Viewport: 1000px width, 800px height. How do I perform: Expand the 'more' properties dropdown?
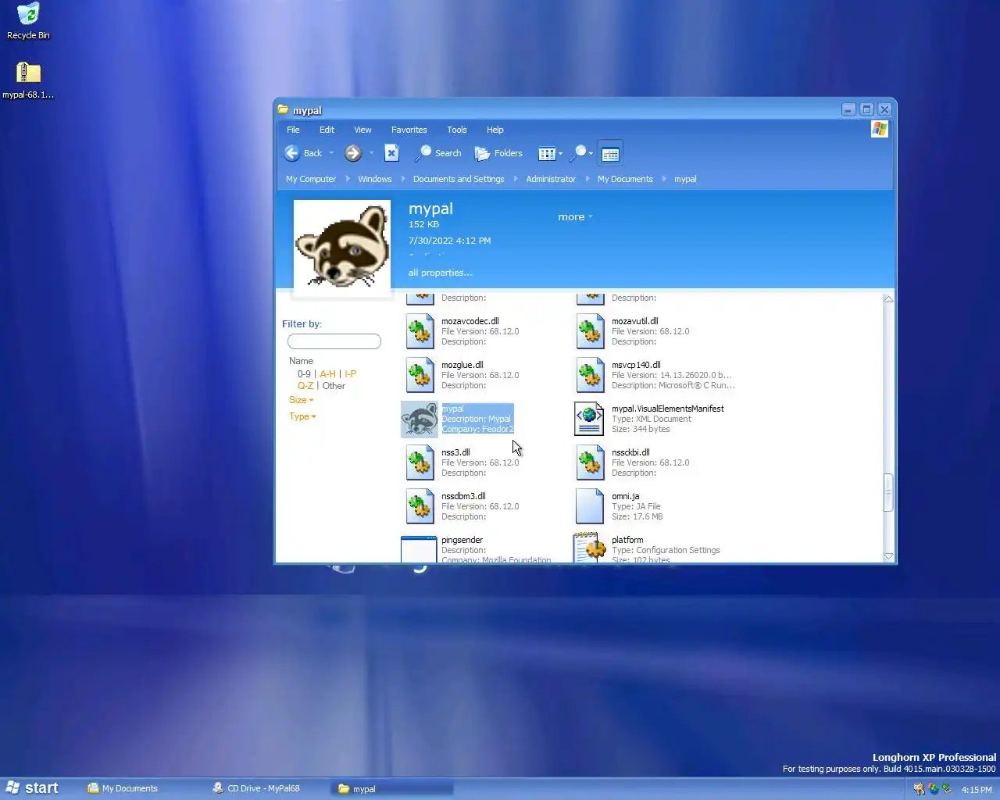tap(576, 217)
